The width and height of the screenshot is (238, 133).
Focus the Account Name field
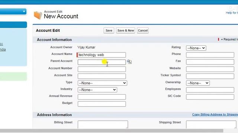pos(102,55)
